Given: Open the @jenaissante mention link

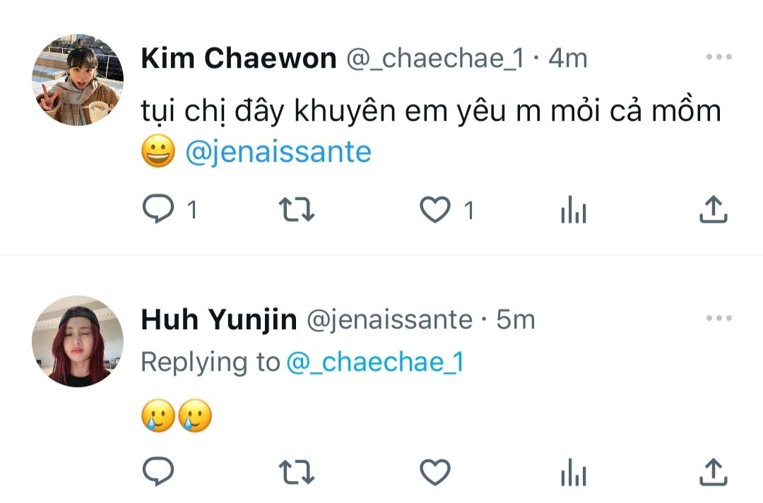Looking at the screenshot, I should (278, 152).
